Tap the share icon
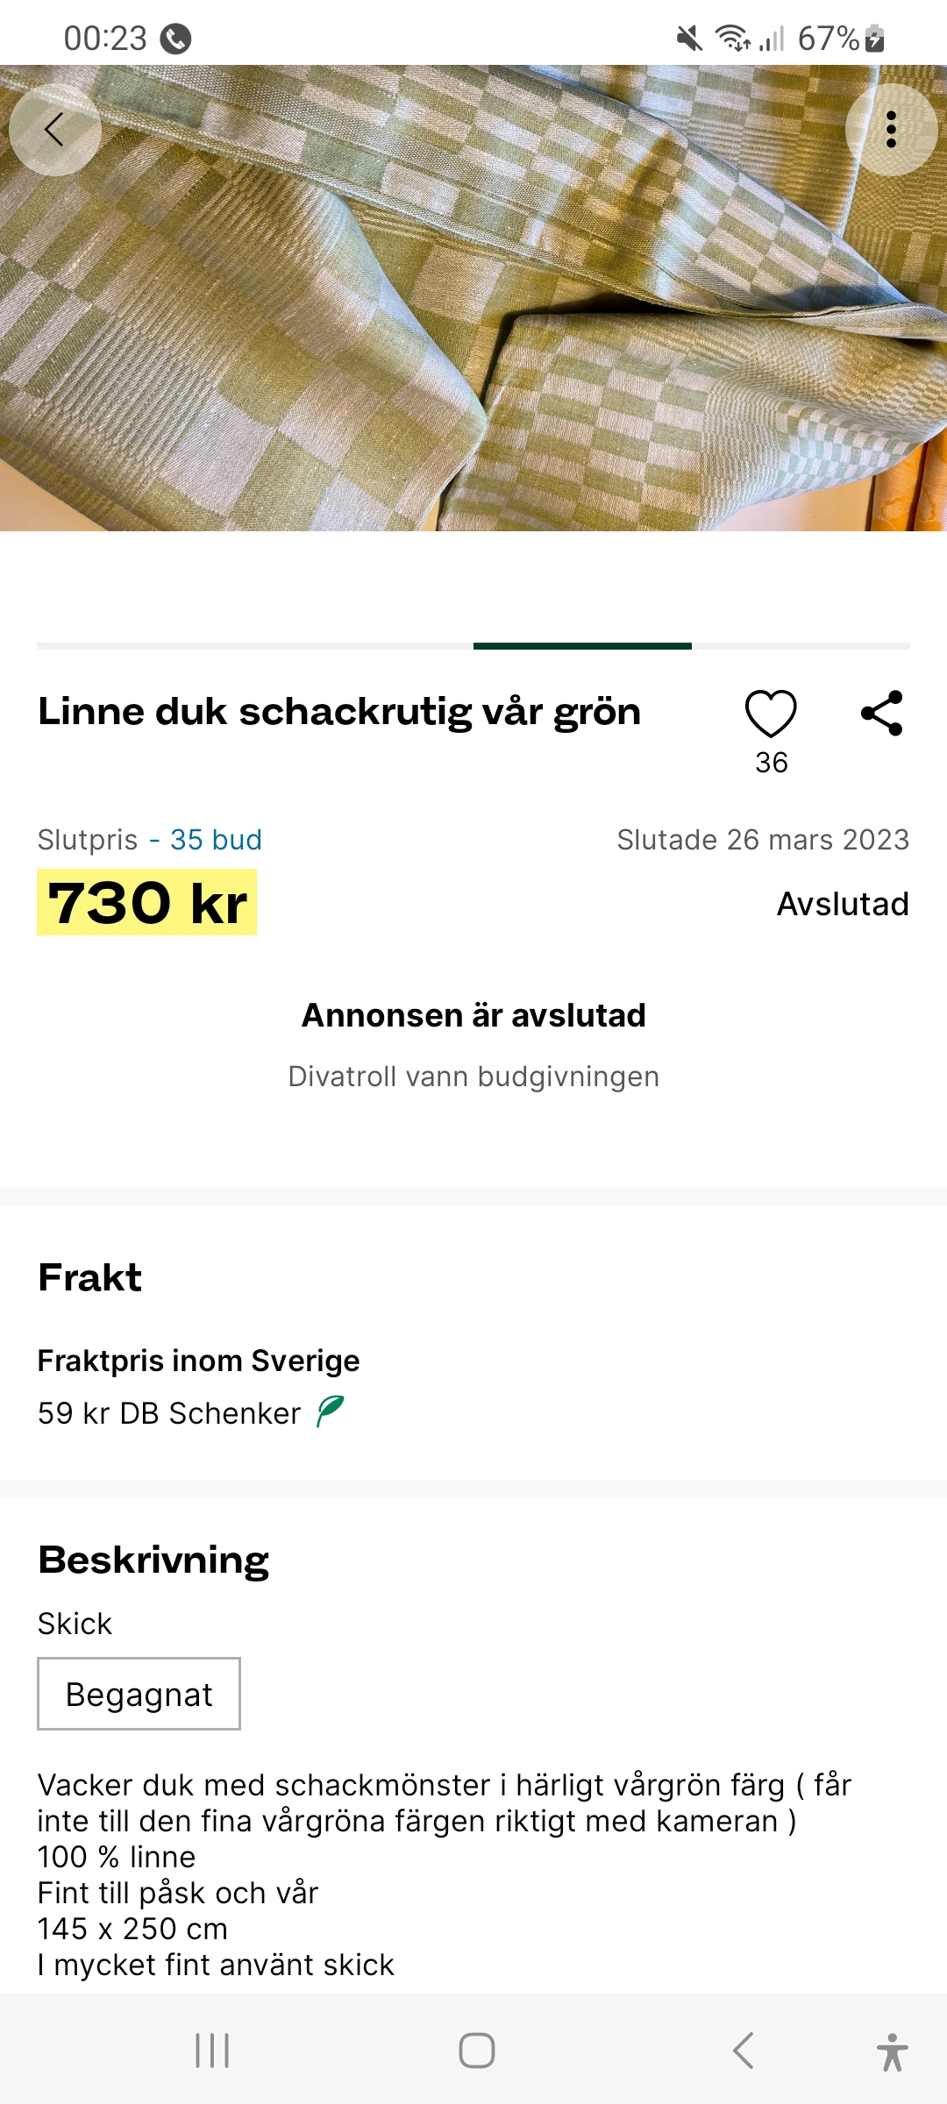947x2104 pixels. coord(882,713)
